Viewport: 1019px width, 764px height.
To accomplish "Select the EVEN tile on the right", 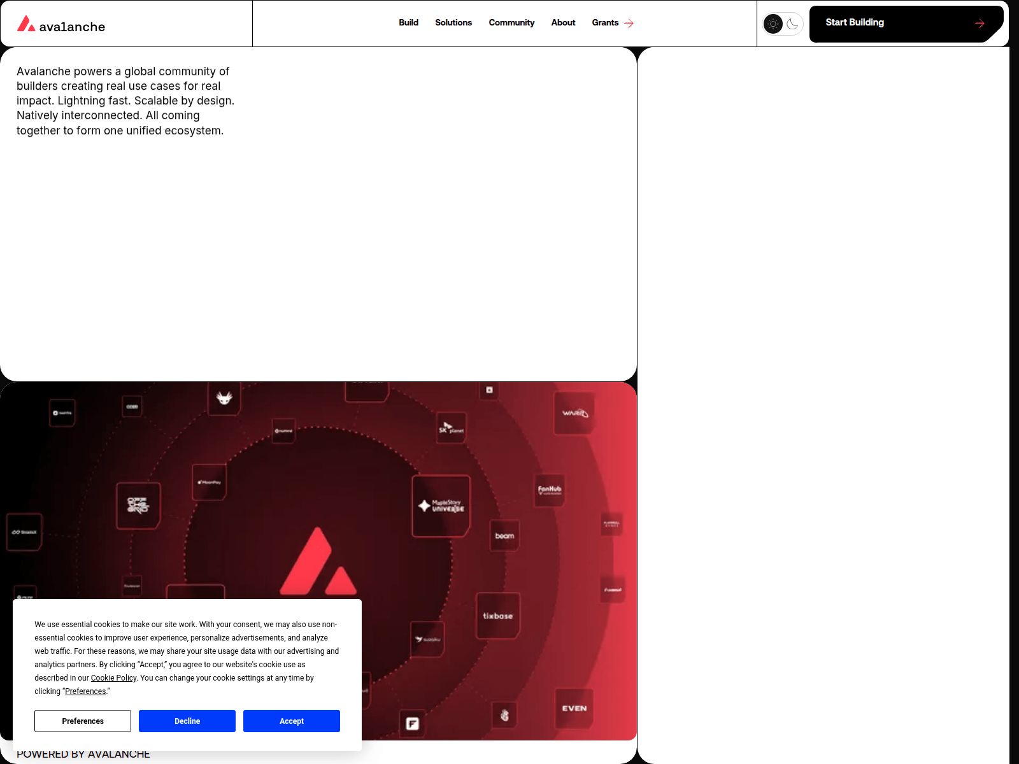I will click(x=574, y=708).
